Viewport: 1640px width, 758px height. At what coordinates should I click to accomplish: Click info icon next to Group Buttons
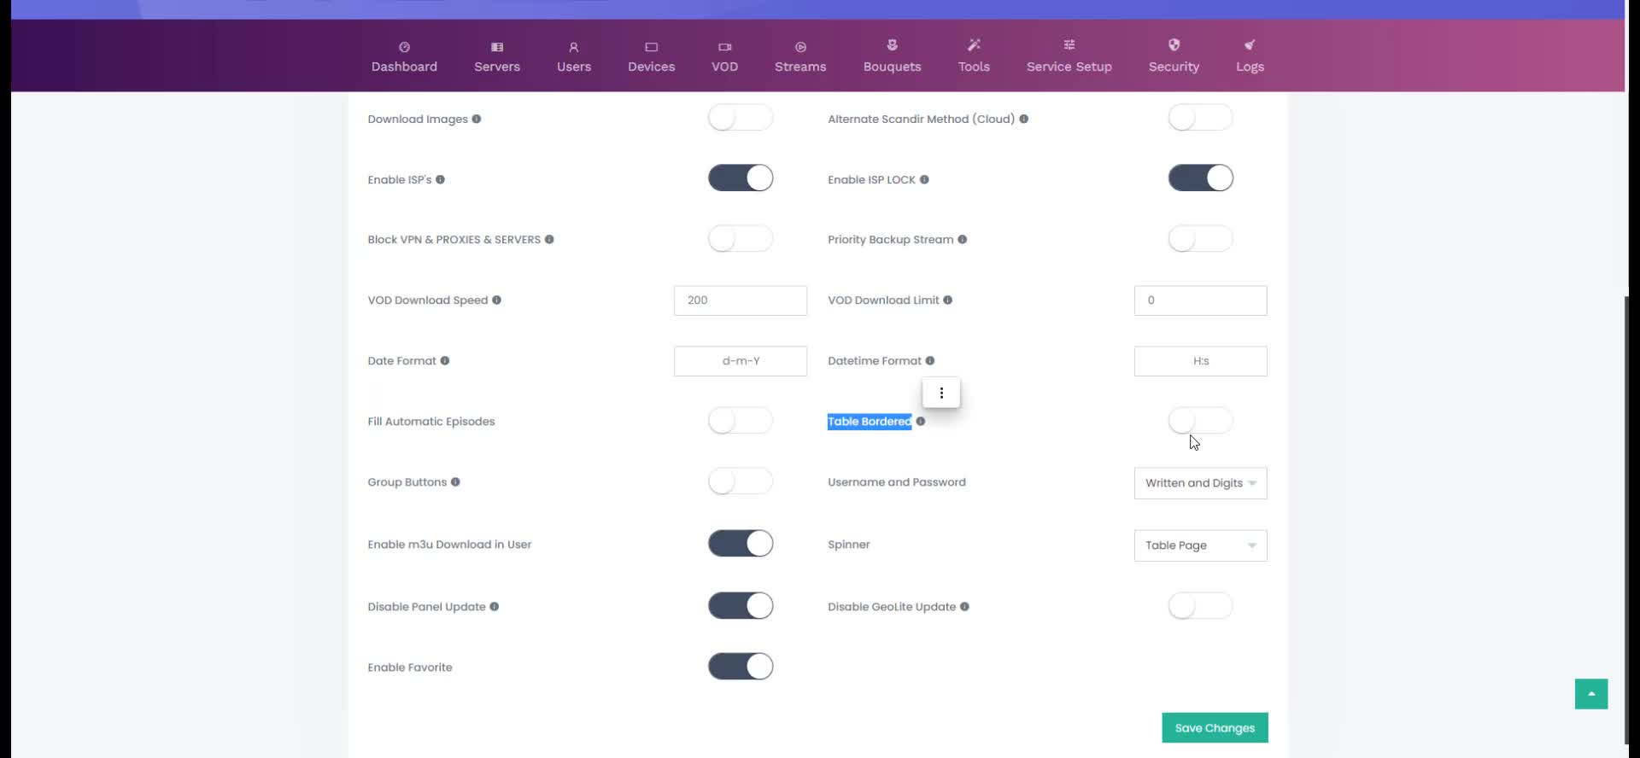[x=455, y=482]
